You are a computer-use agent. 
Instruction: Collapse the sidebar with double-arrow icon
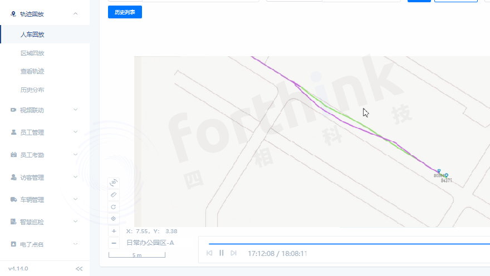79,269
